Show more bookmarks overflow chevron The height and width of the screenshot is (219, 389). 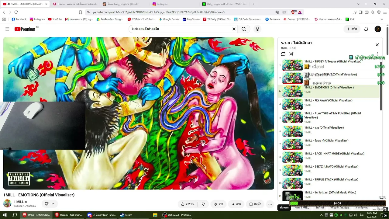[382, 19]
